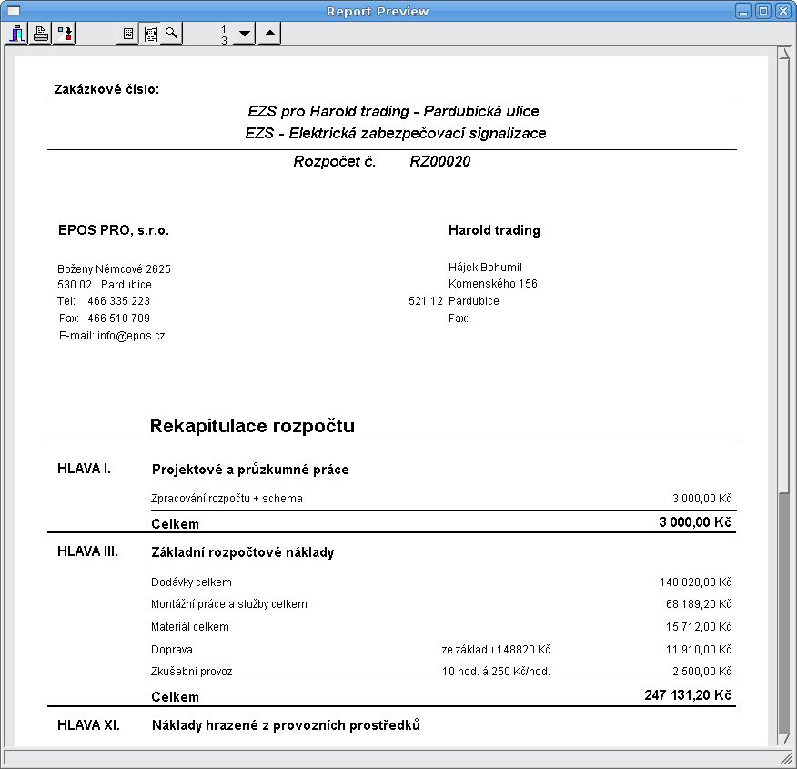Go to previous page with up arrow
Screen dimensions: 797x769
point(269,35)
